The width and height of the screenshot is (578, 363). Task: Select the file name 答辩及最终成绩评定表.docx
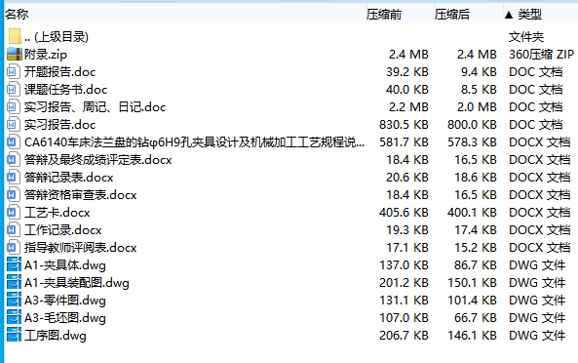(98, 160)
